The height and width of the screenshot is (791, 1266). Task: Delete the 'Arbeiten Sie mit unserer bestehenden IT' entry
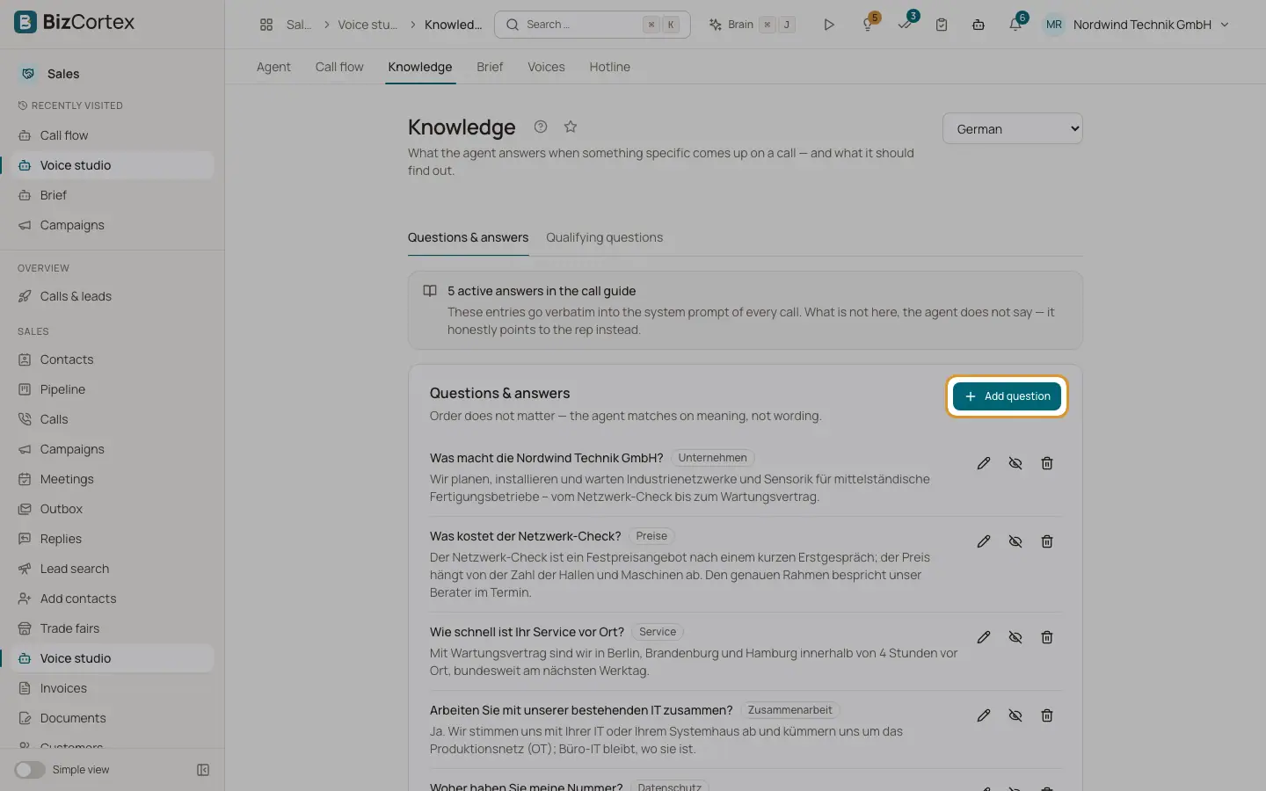click(1047, 715)
